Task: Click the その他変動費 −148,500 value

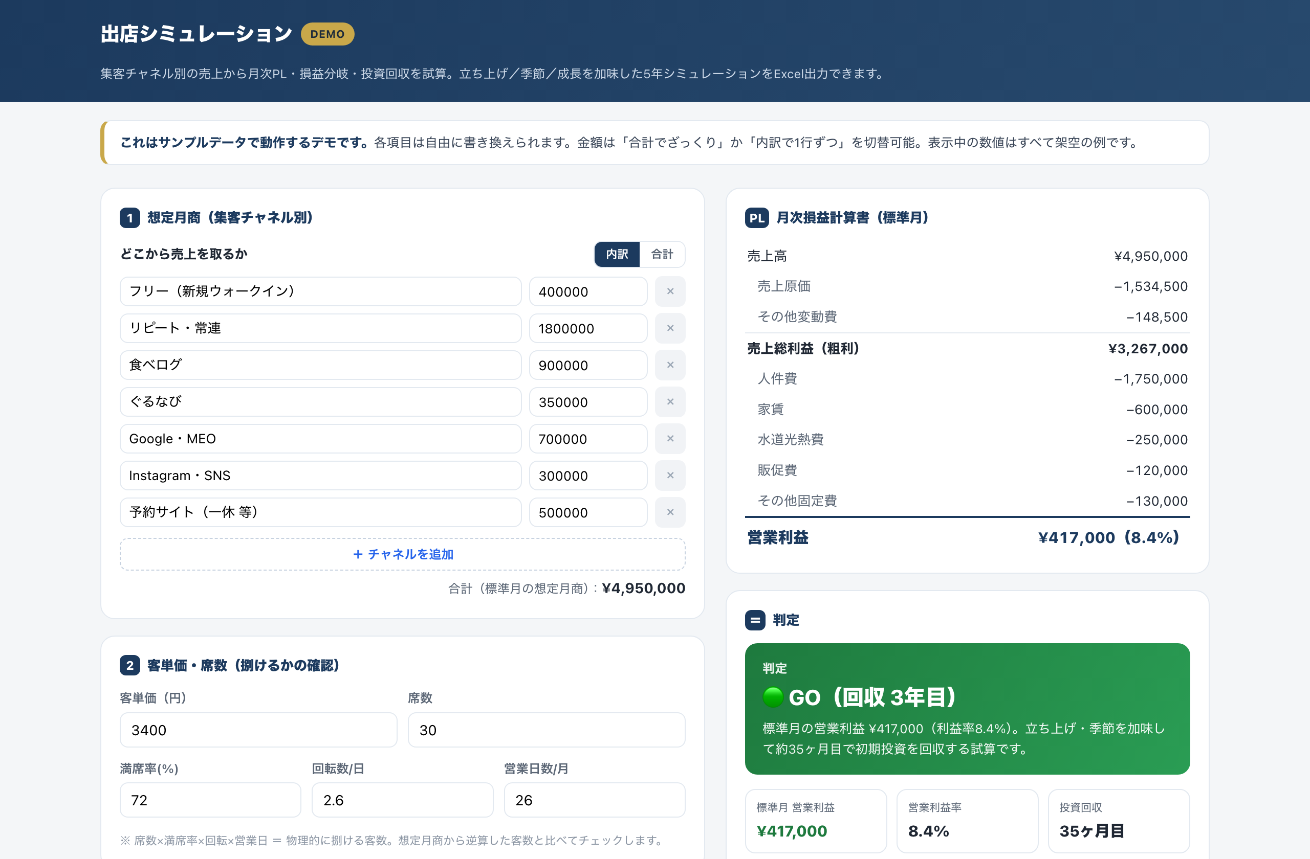Action: point(1157,318)
